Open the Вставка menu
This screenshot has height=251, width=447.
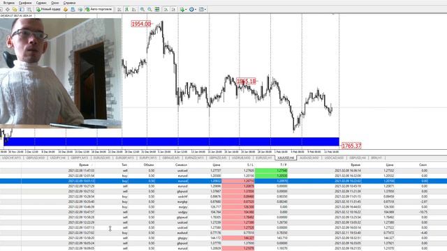[9, 3]
